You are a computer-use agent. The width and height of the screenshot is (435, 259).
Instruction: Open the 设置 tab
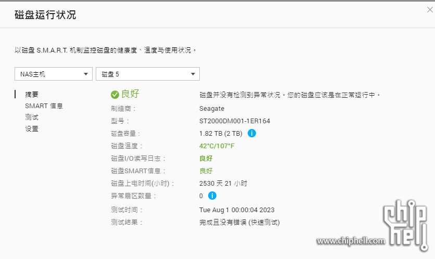(x=32, y=128)
